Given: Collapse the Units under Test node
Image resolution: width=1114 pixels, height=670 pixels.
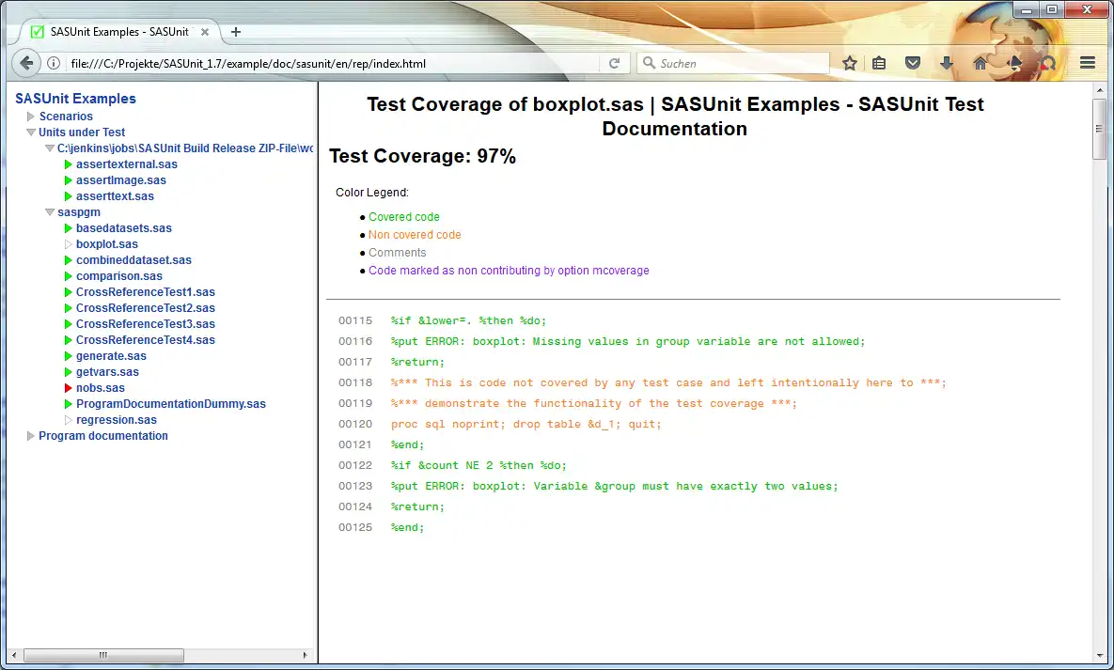Looking at the screenshot, I should [31, 132].
